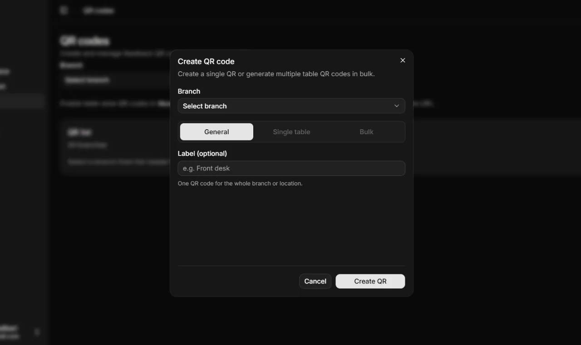The image size is (581, 345).
Task: Click the Create QR button
Action: (370, 281)
